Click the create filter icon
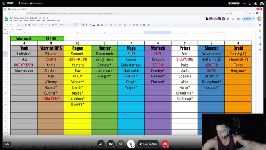Image resolution: width=266 pixels, height=150 pixels. [140, 25]
